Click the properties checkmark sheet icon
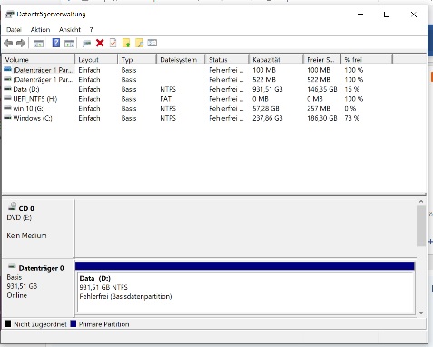This screenshot has width=433, height=347. (113, 43)
